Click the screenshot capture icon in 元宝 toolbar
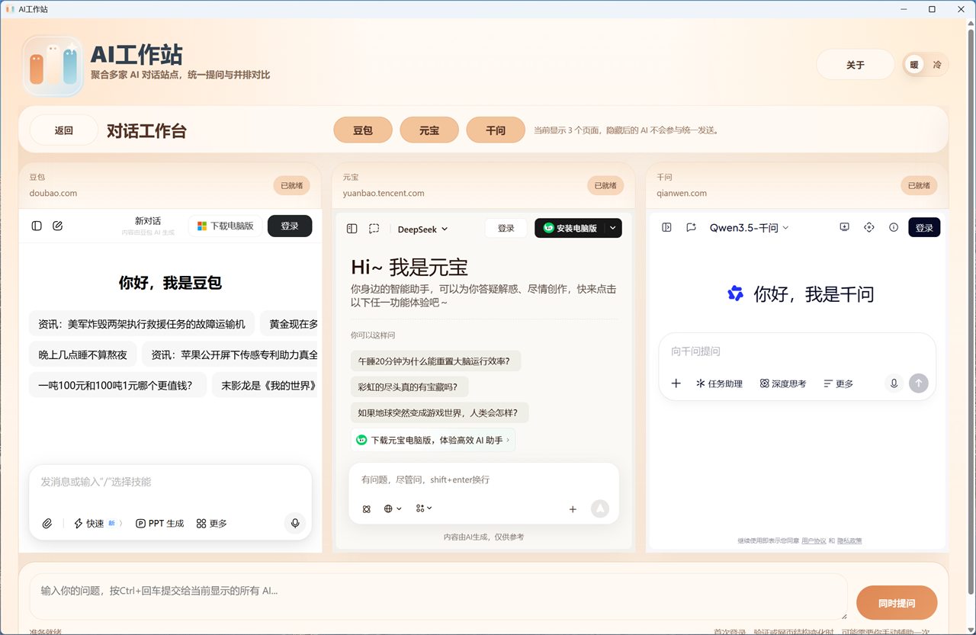The height and width of the screenshot is (635, 976). [x=374, y=228]
